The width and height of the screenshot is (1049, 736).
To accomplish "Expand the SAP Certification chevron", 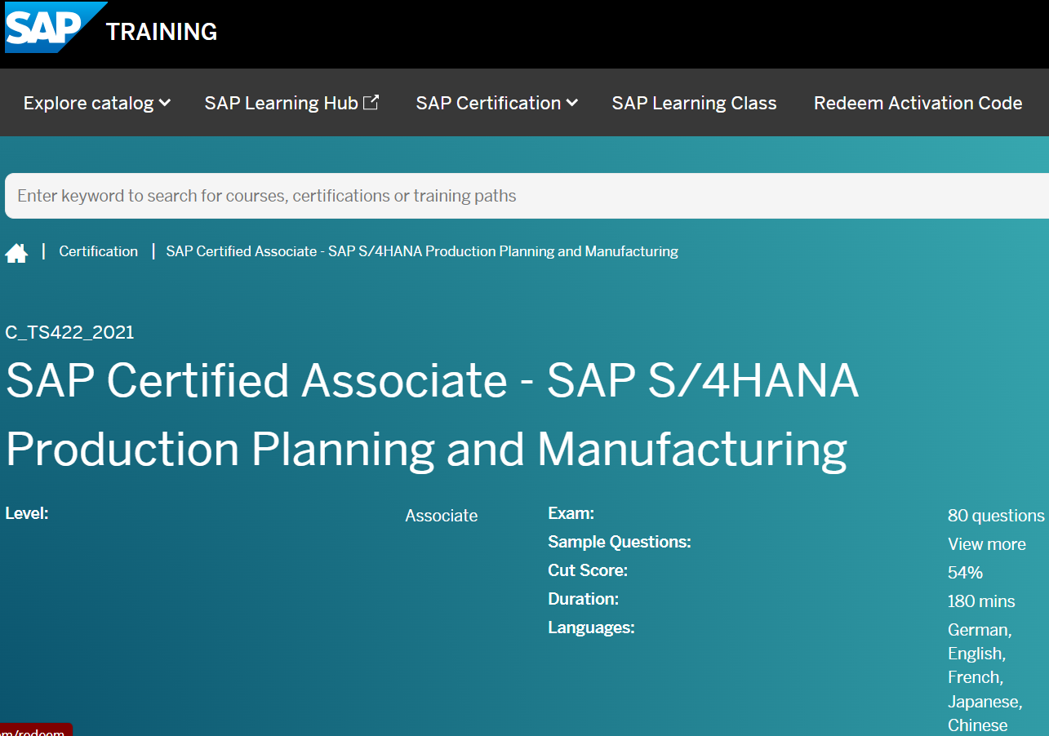I will tap(571, 103).
